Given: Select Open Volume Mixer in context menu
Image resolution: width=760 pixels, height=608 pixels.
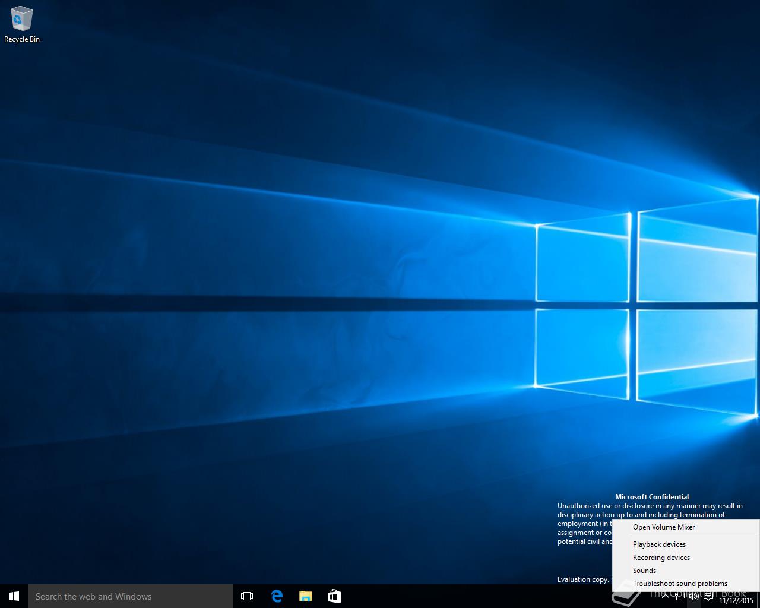Looking at the screenshot, I should point(686,527).
